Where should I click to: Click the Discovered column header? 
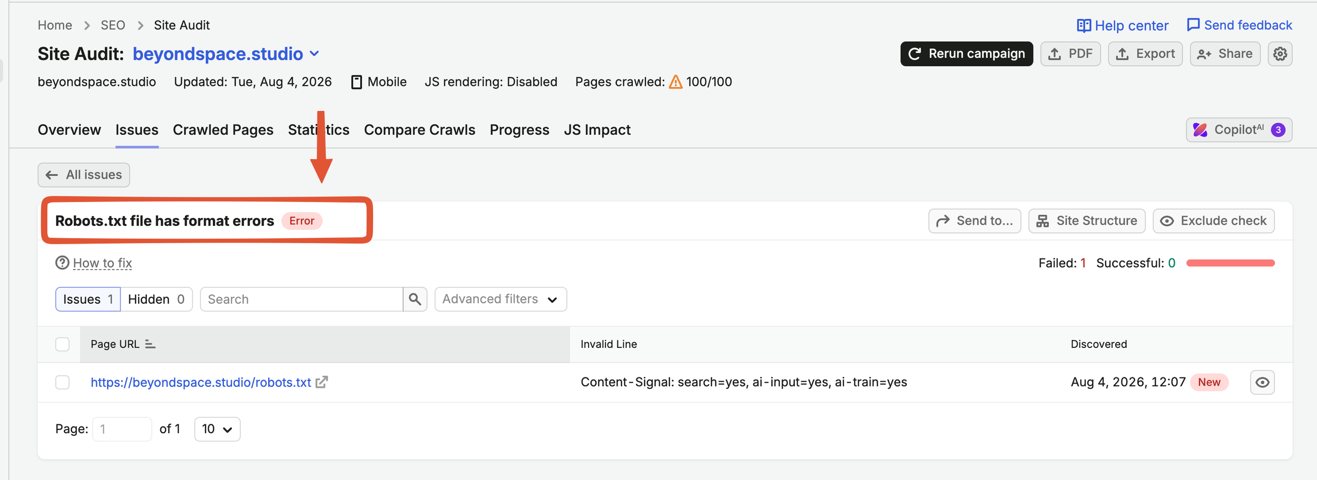point(1099,344)
